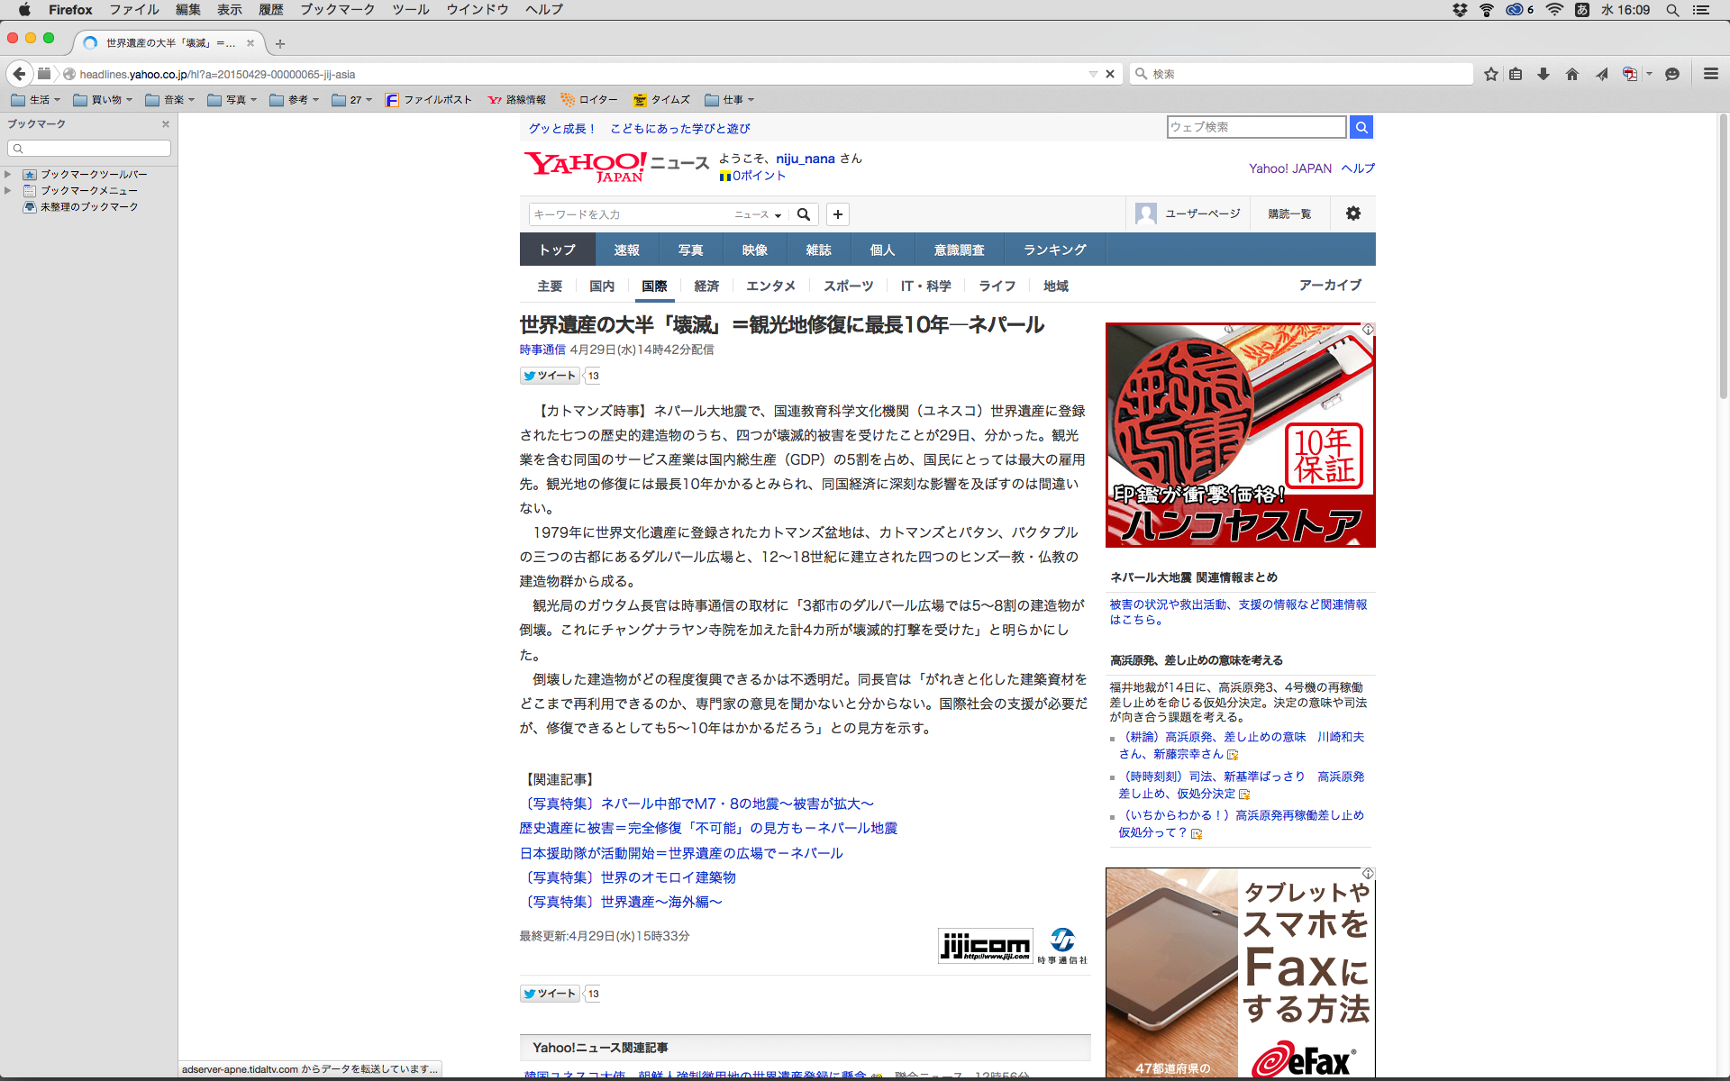The width and height of the screenshot is (1730, 1081).
Task: Open the Firefox hamburger menu
Action: coord(1710,74)
